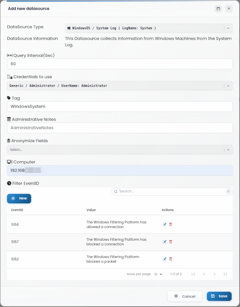Open the Anonymize Fields select box
240x307 pixels.
click(x=120, y=150)
